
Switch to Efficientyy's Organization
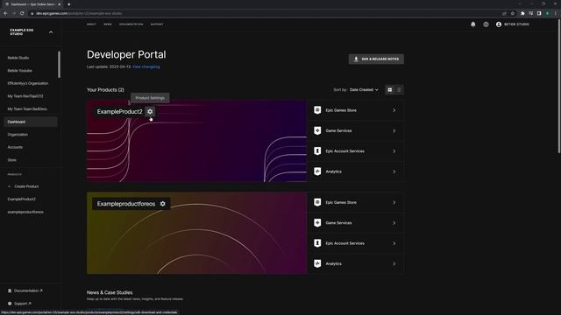coord(28,83)
